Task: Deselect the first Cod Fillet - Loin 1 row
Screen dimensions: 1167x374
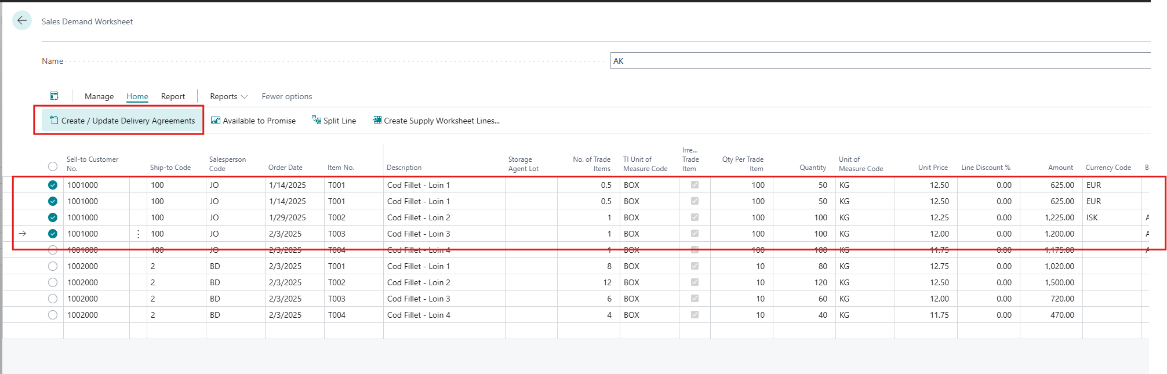Action: (53, 185)
